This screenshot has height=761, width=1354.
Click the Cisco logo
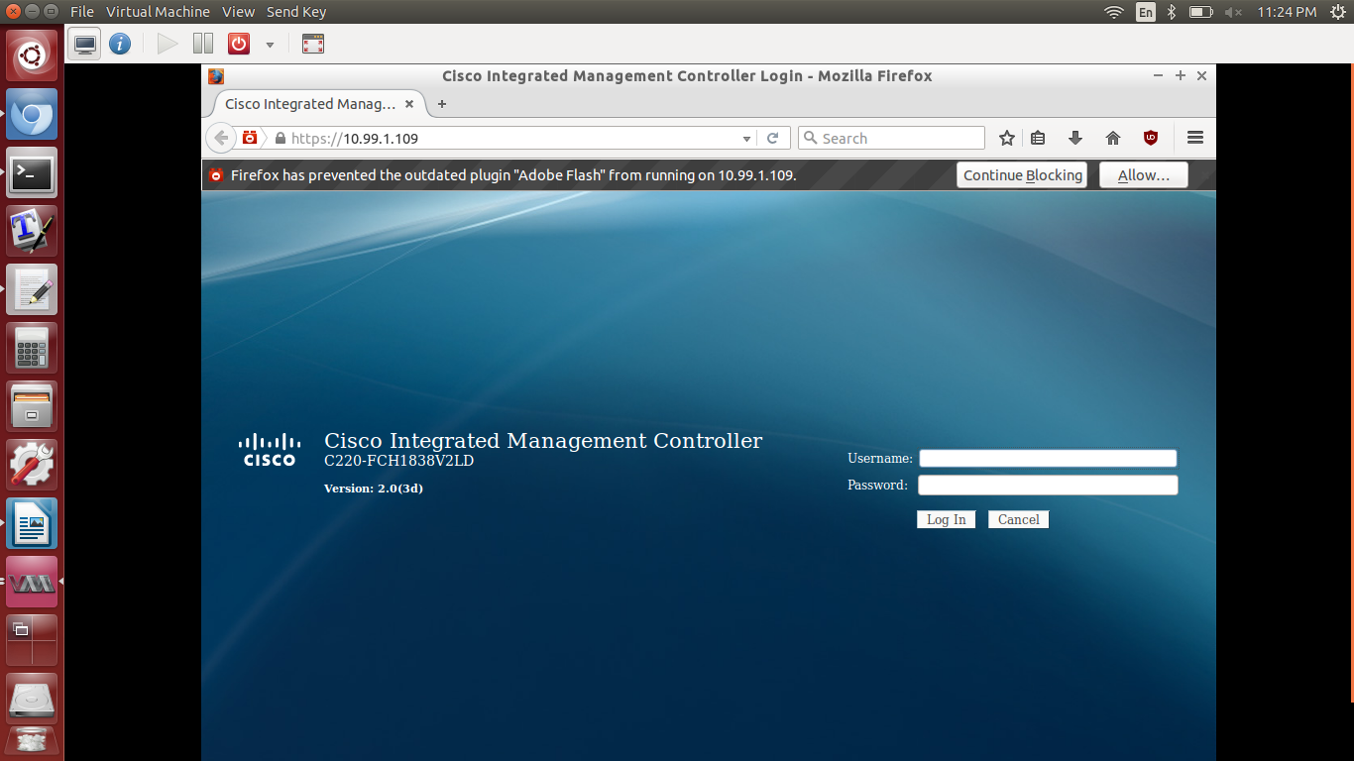click(x=270, y=449)
